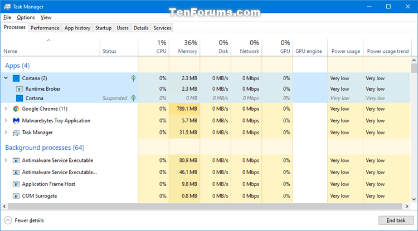Viewport: 418px width, 231px height.
Task: Click the vertical scrollbar up arrow
Action: [414, 61]
